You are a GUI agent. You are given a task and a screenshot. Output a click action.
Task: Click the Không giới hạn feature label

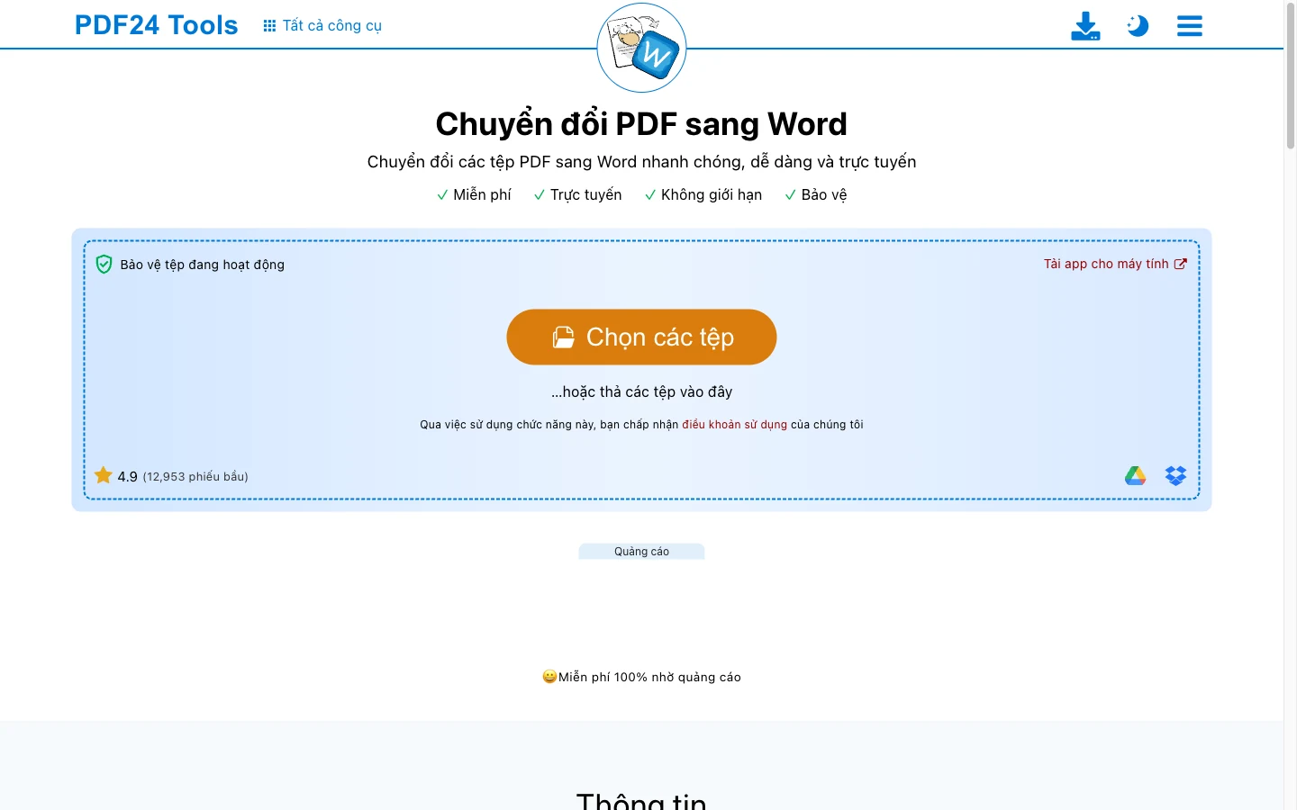703,194
